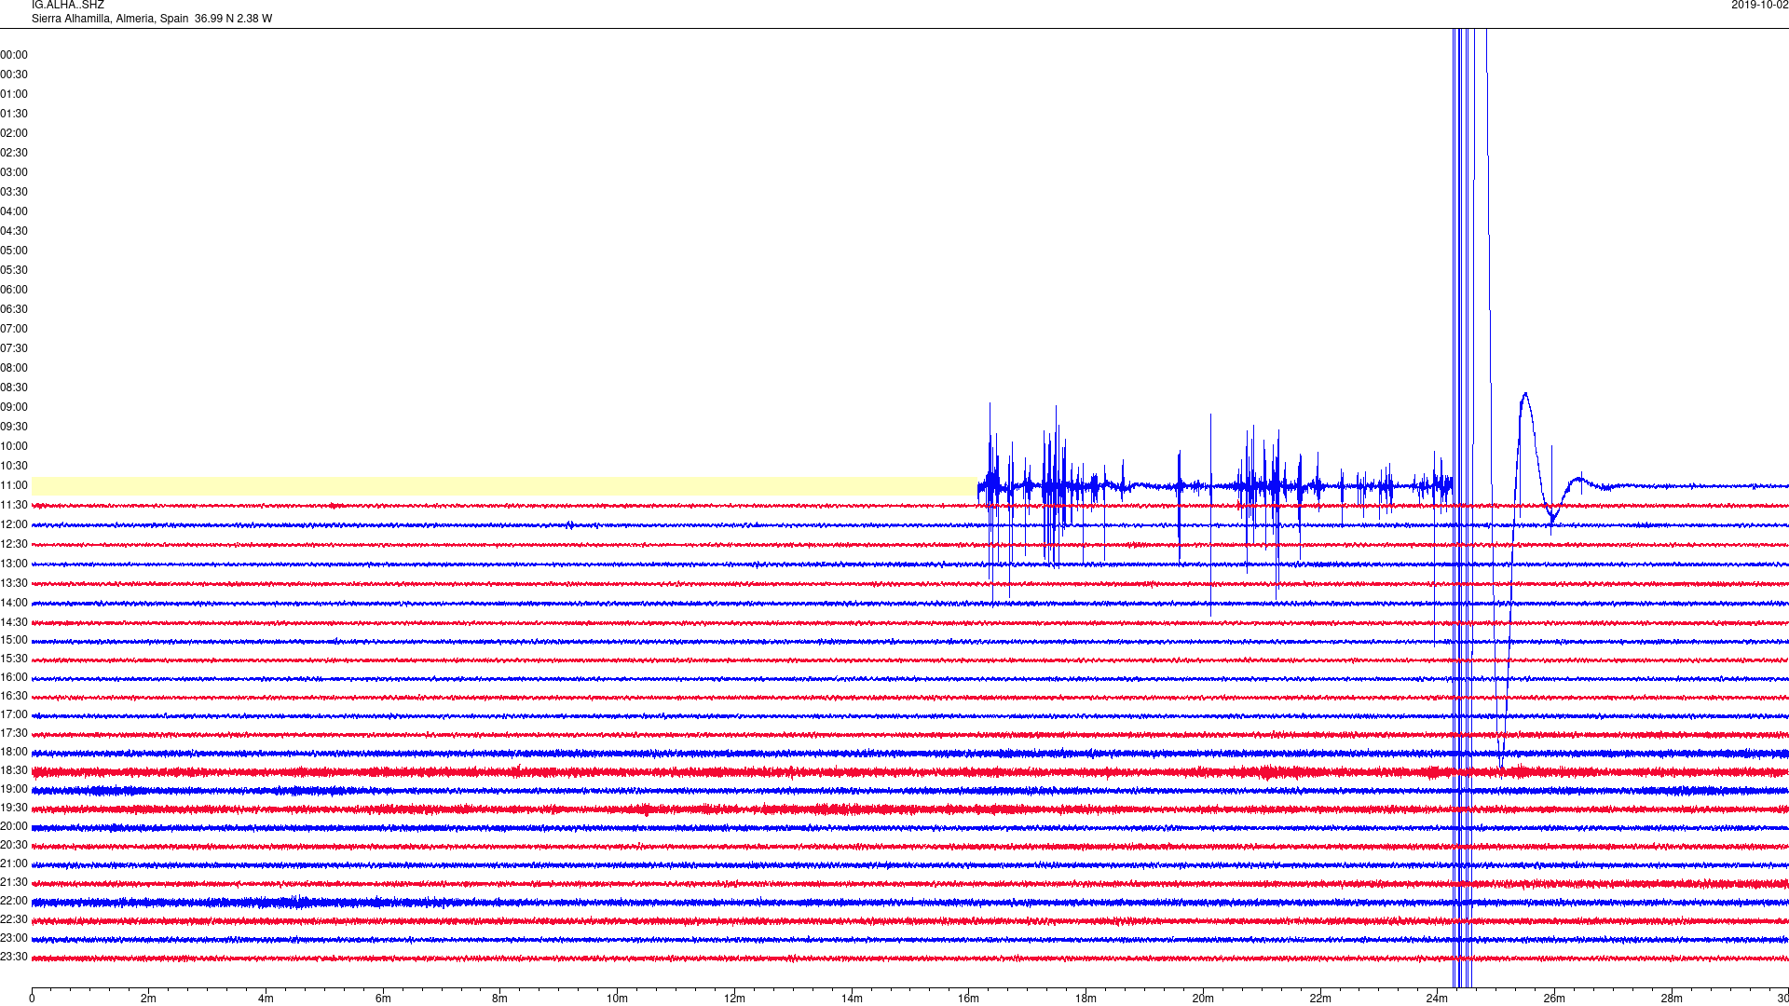Click the 8m tick on minute axis

[x=499, y=999]
